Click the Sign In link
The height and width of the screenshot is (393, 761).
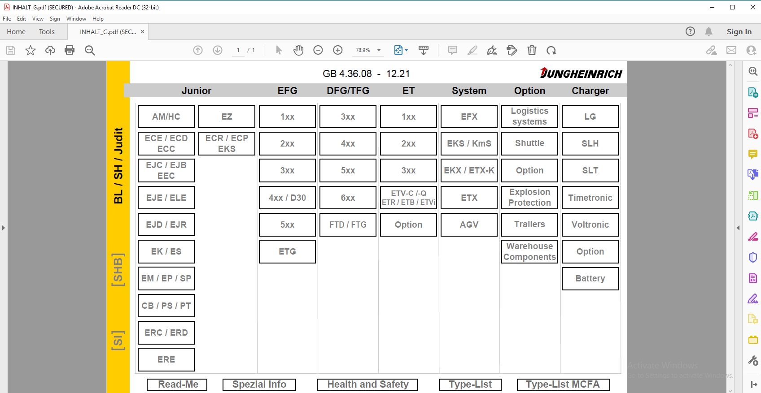[739, 31]
